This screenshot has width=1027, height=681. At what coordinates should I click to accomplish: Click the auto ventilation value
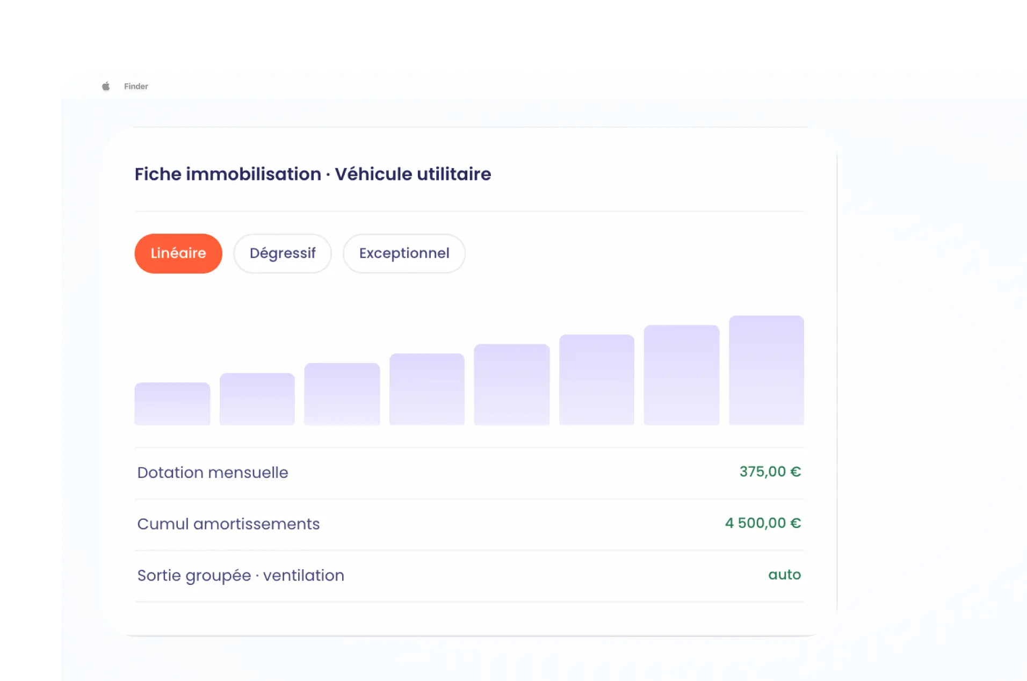[784, 575]
